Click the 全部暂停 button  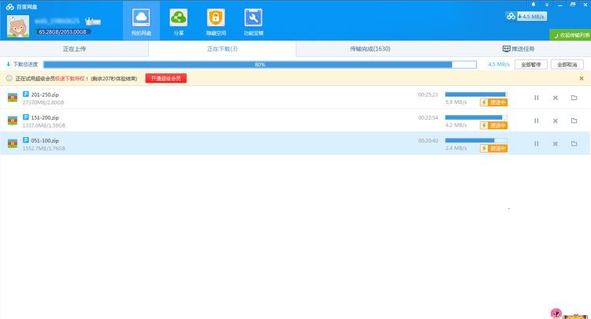coord(531,65)
